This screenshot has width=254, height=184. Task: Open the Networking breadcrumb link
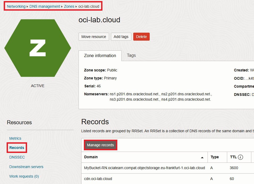16,6
